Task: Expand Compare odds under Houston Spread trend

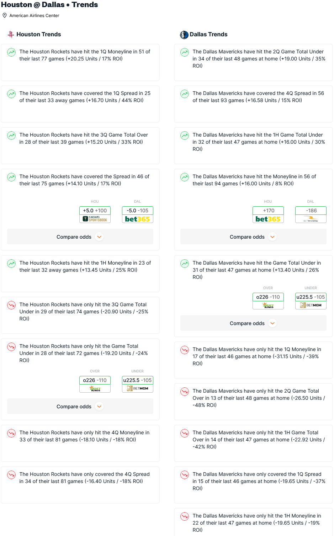Action: [x=80, y=237]
